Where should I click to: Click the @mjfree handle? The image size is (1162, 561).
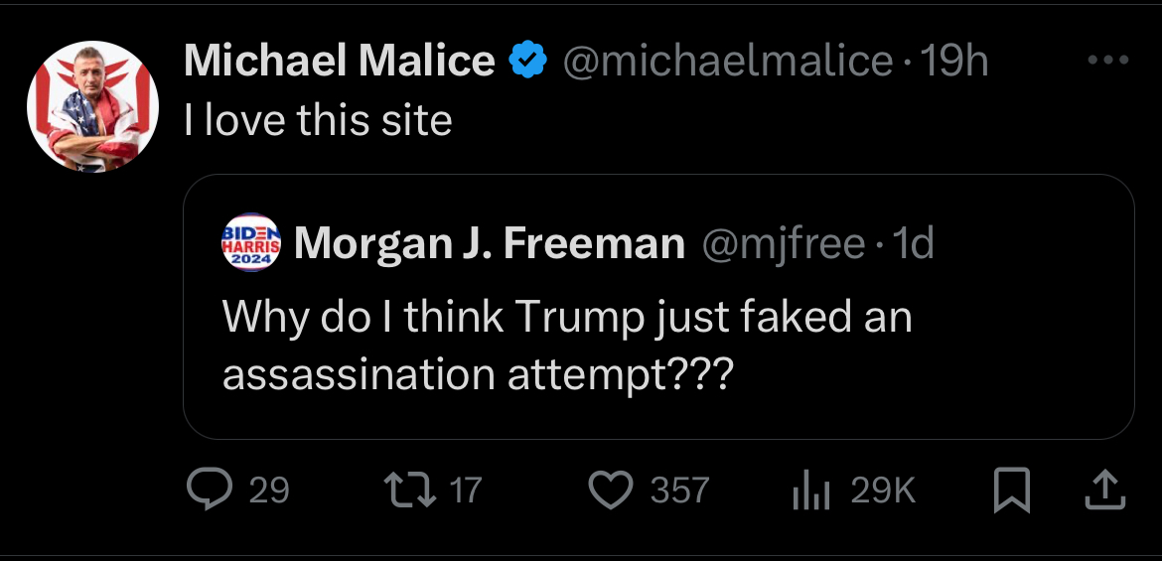pos(784,243)
